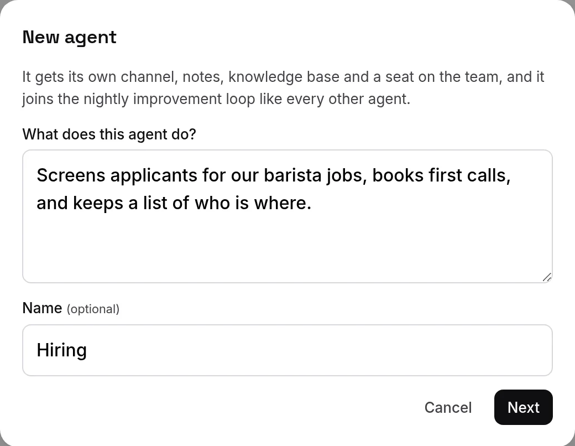Screen dimensions: 575x446
Task: Click the '(optional)' text
Action: click(x=93, y=309)
